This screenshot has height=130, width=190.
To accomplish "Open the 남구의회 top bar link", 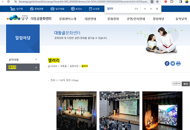I will point(57,9).
